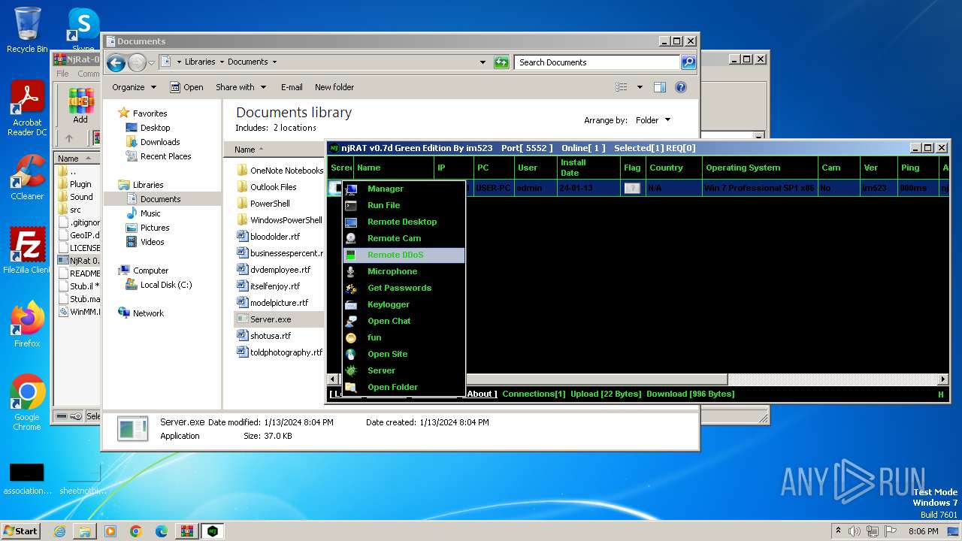The width and height of the screenshot is (962, 541).
Task: Open the view options dropdown arrow
Action: tap(640, 87)
